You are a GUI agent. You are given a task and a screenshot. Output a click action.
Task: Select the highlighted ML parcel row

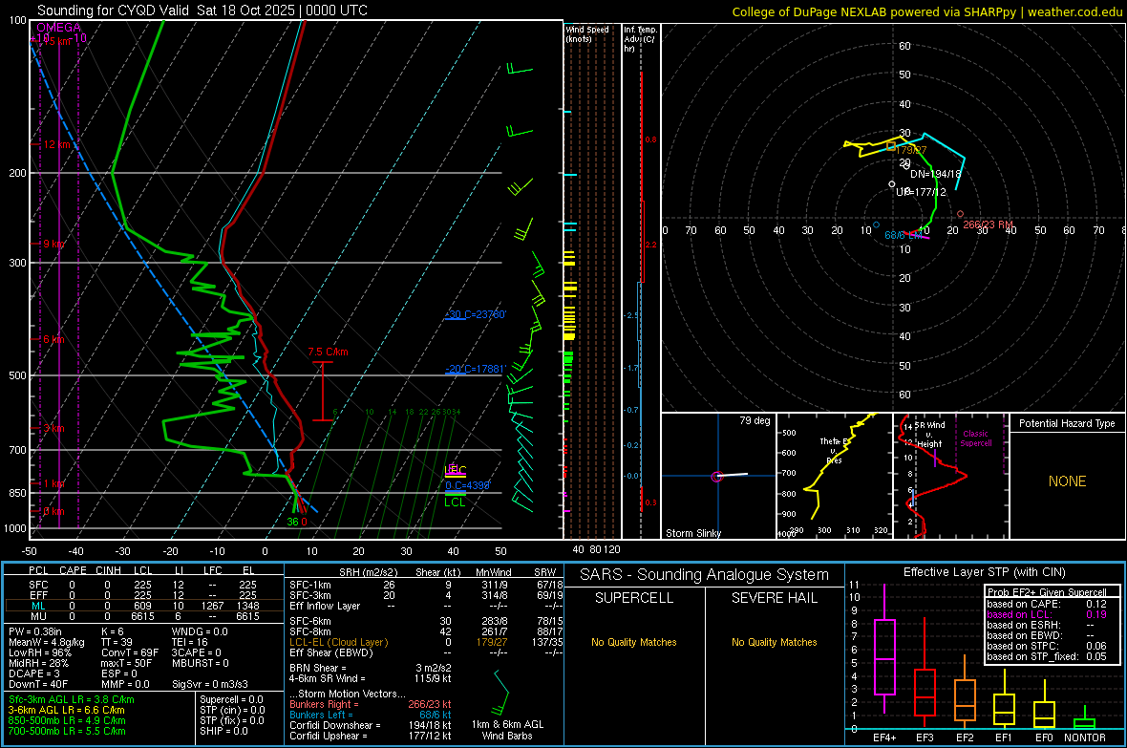142,606
